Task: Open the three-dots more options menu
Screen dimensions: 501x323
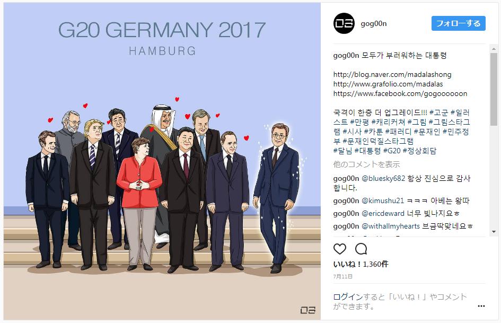Action: coord(481,306)
